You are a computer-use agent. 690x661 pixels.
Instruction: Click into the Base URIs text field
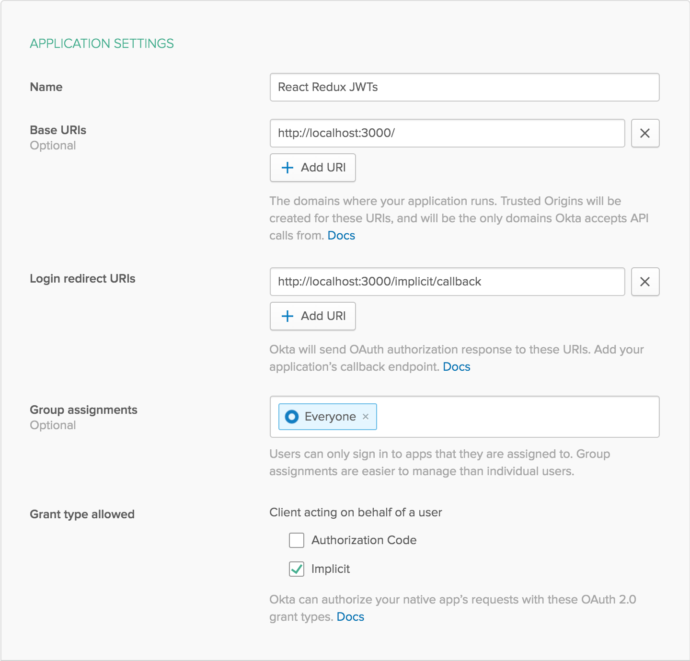pyautogui.click(x=447, y=133)
